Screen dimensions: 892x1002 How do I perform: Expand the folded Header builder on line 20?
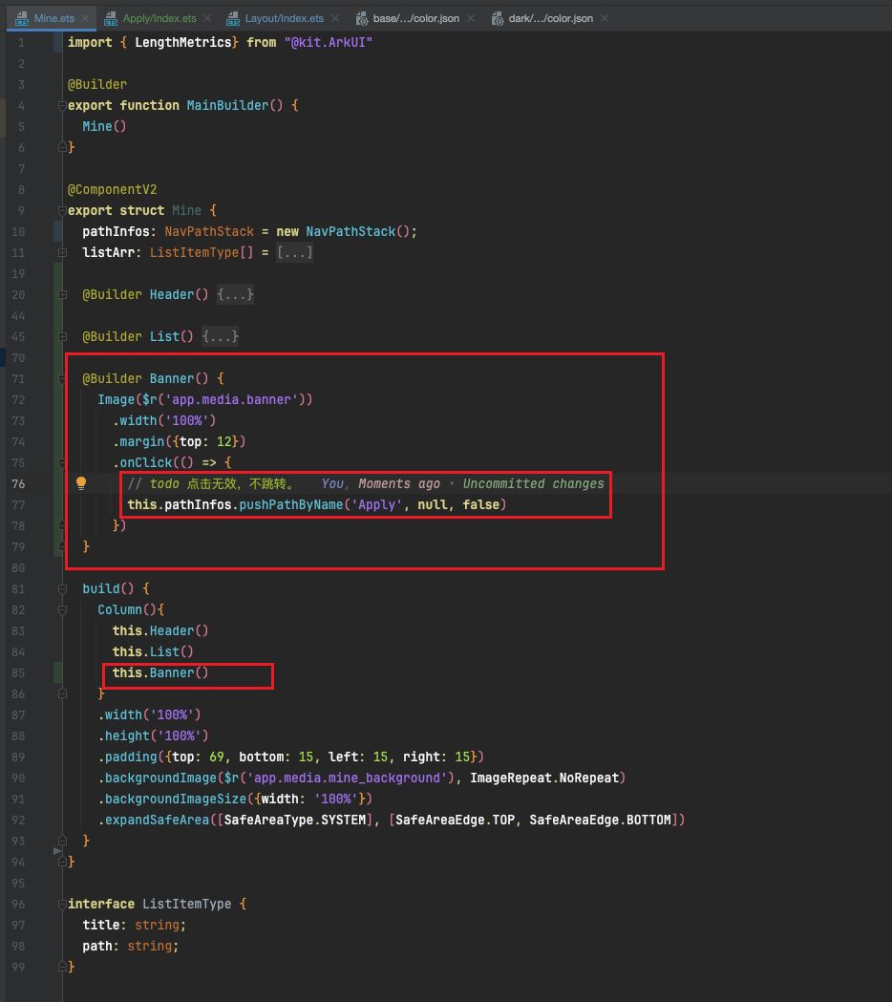tap(62, 295)
